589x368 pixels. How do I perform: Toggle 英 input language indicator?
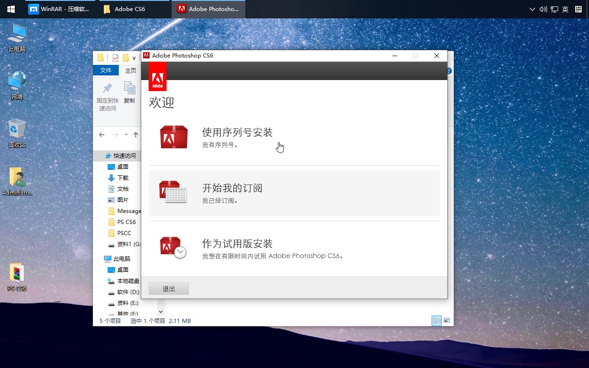pyautogui.click(x=566, y=9)
